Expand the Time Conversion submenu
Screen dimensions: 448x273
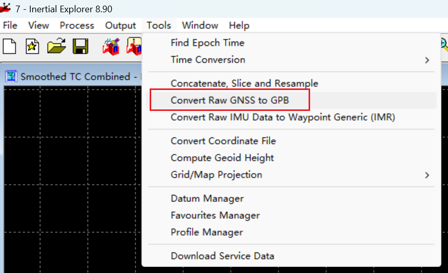292,60
